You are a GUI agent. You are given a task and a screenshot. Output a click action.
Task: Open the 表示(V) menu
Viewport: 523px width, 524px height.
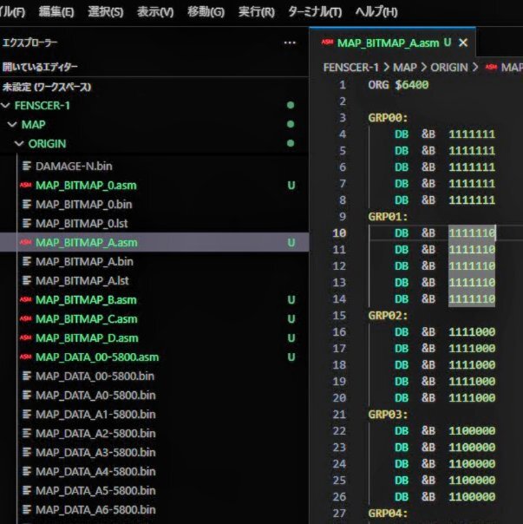click(x=155, y=12)
